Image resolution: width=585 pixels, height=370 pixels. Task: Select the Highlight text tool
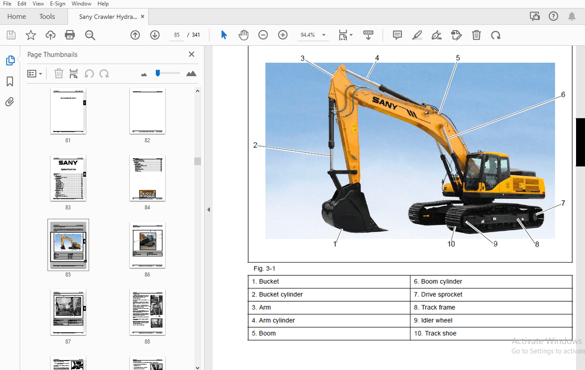click(417, 35)
